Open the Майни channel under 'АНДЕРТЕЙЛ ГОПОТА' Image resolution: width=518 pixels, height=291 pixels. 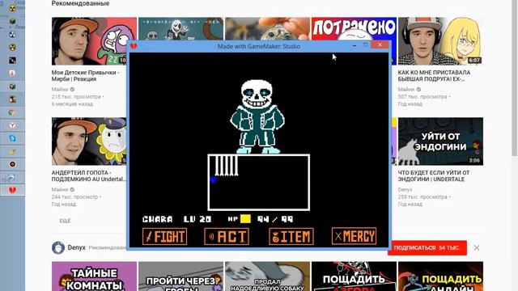pyautogui.click(x=60, y=190)
